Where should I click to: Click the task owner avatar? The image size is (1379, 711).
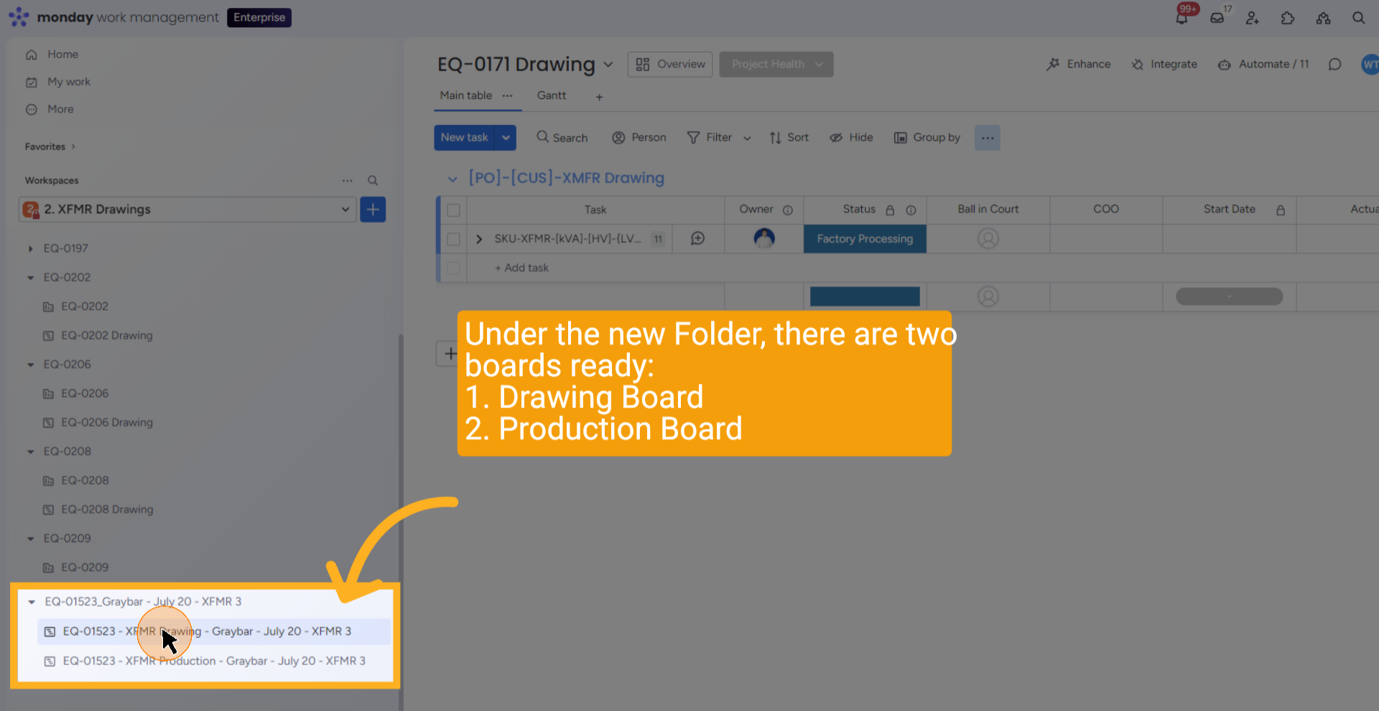click(764, 238)
